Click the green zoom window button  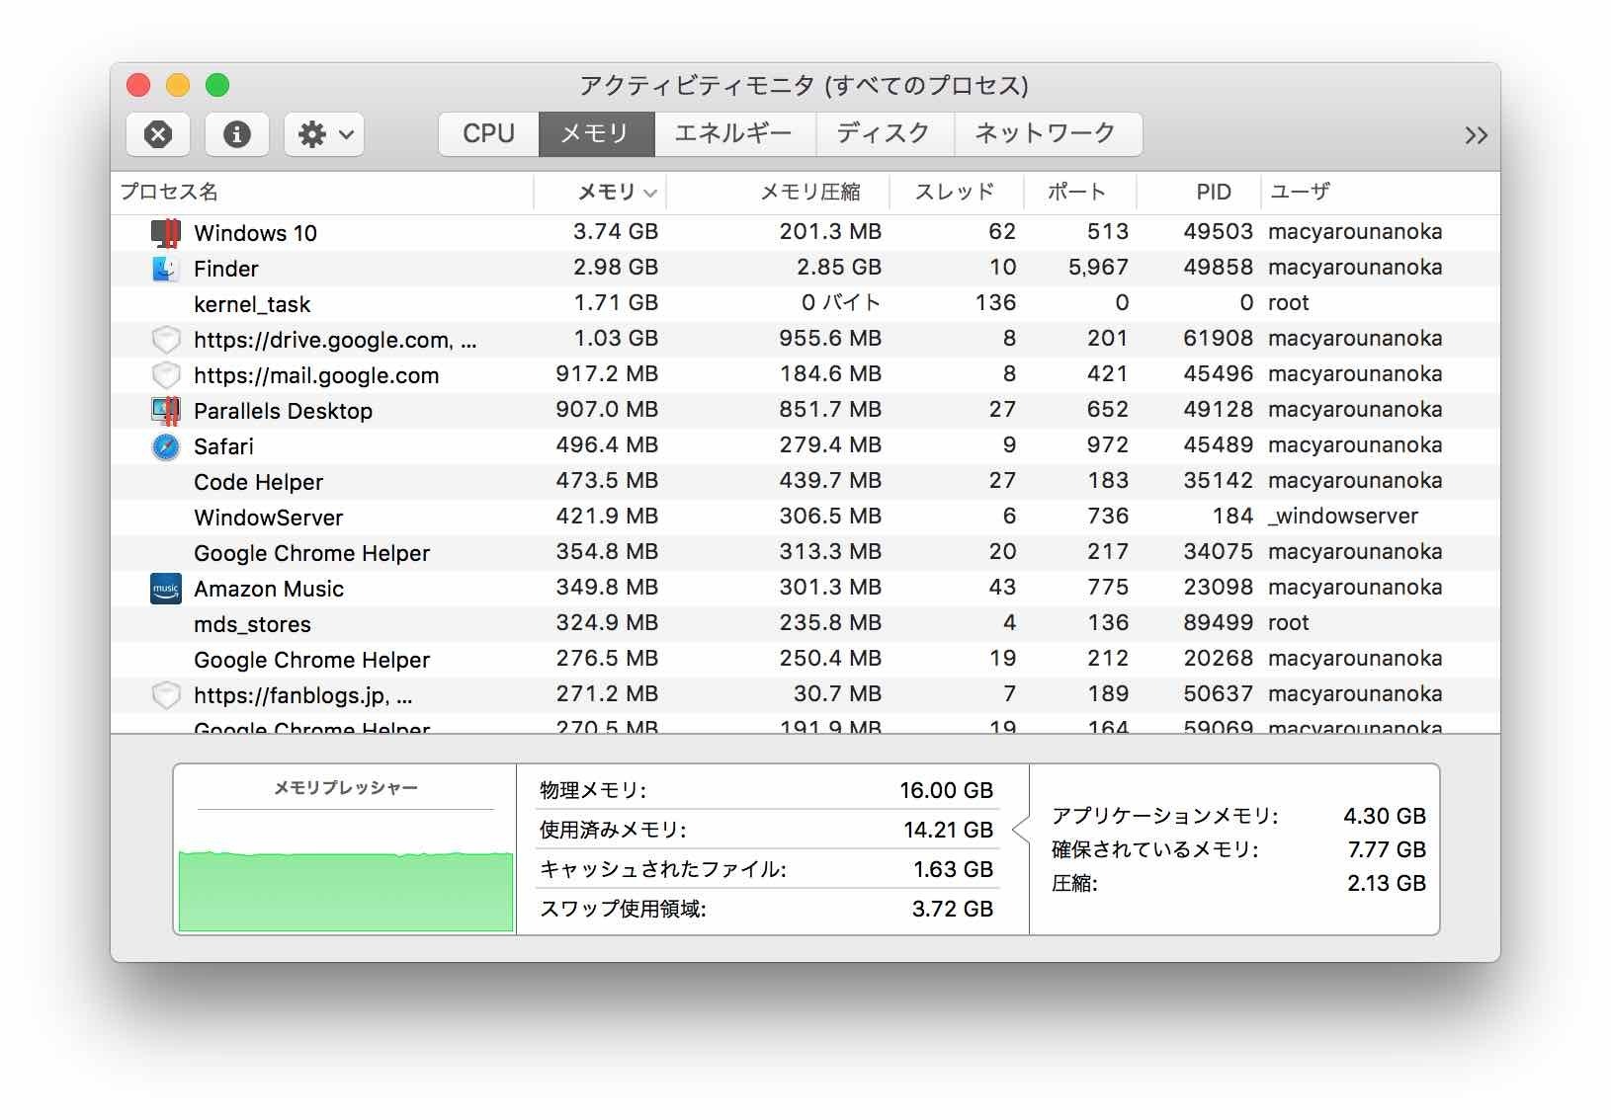pyautogui.click(x=217, y=86)
